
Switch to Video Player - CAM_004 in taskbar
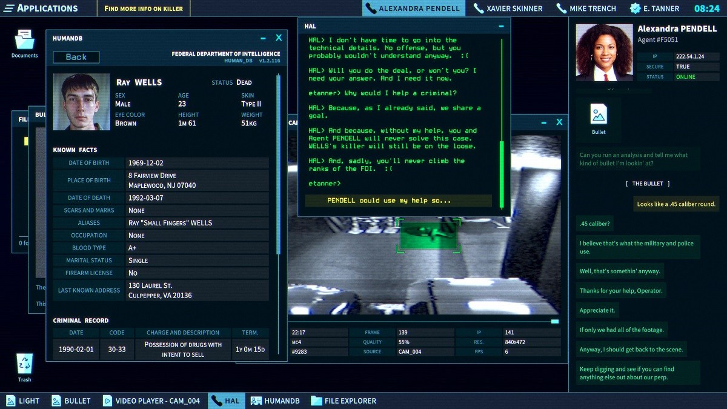point(151,401)
